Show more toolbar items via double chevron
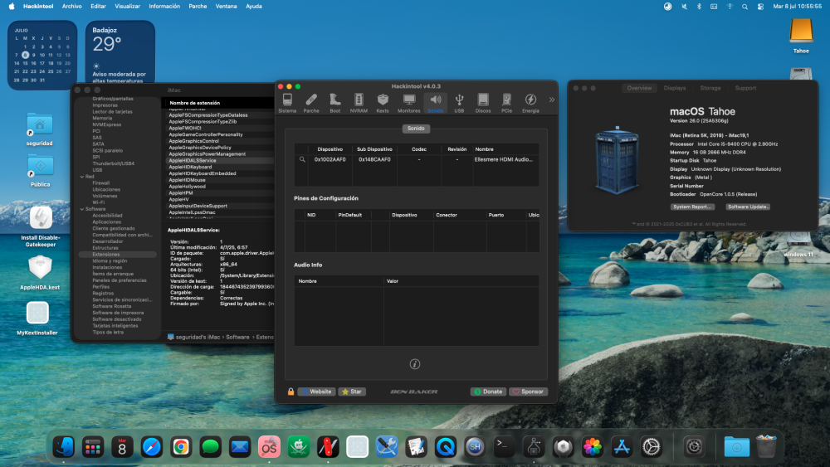 tap(552, 100)
